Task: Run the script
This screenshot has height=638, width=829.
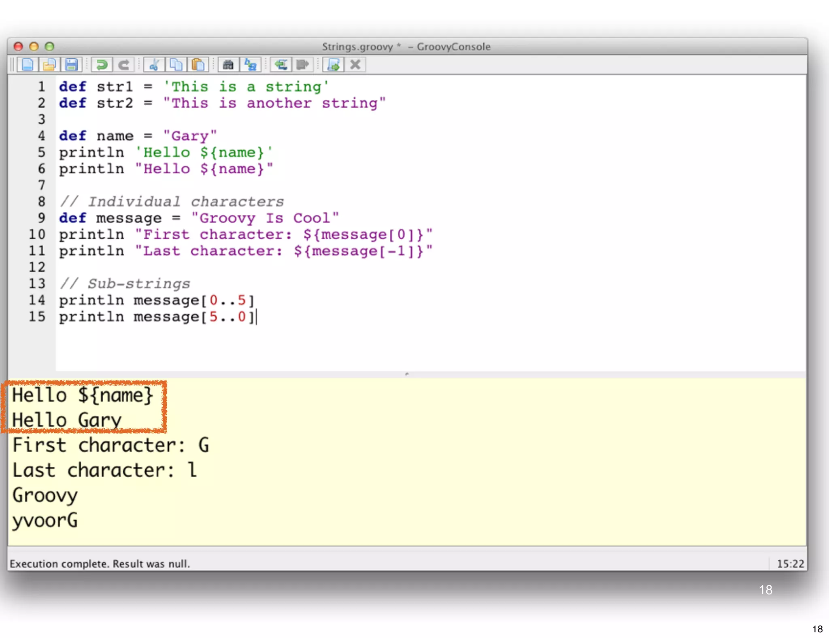Action: 334,65
